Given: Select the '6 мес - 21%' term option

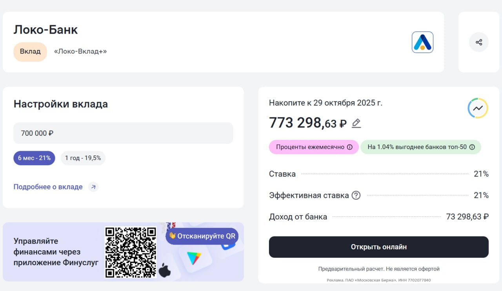Looking at the screenshot, I should (x=35, y=158).
